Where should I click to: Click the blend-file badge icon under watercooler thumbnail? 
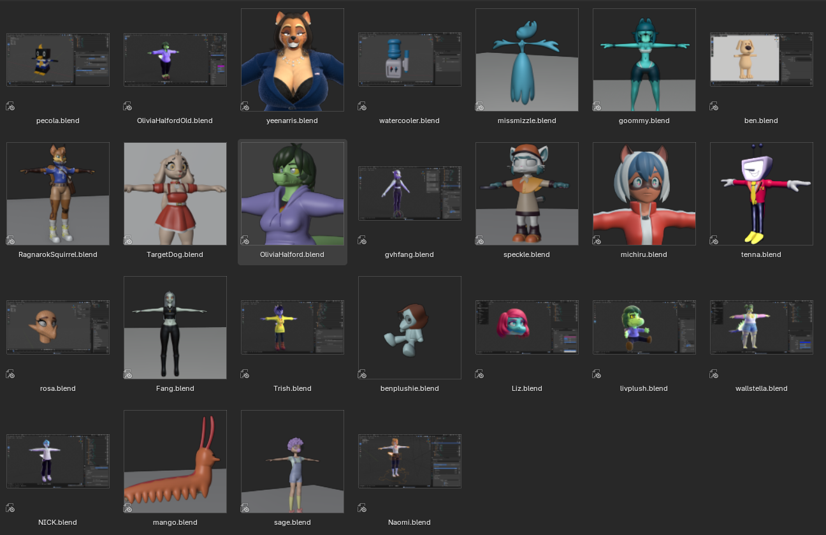(362, 106)
